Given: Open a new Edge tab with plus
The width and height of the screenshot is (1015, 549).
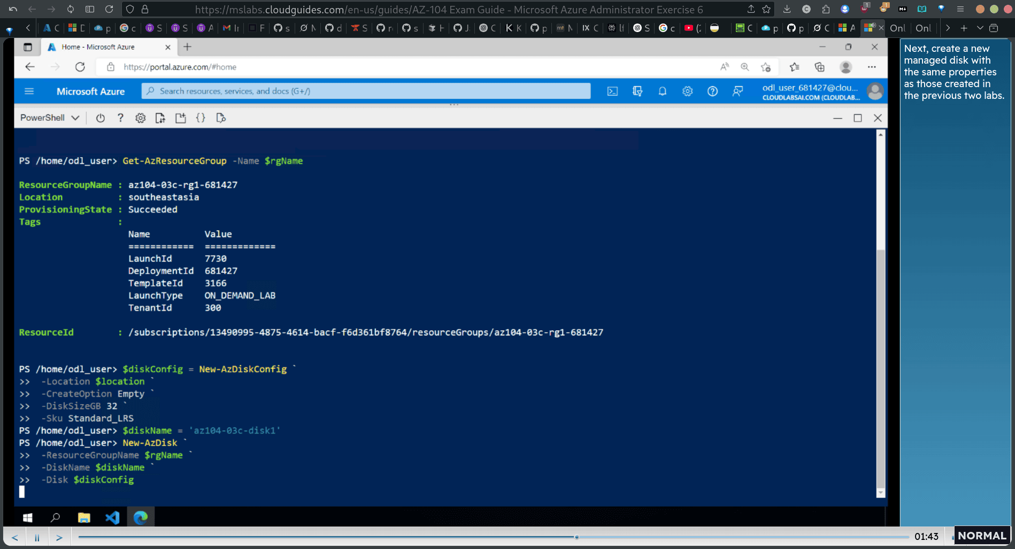Looking at the screenshot, I should [x=187, y=47].
